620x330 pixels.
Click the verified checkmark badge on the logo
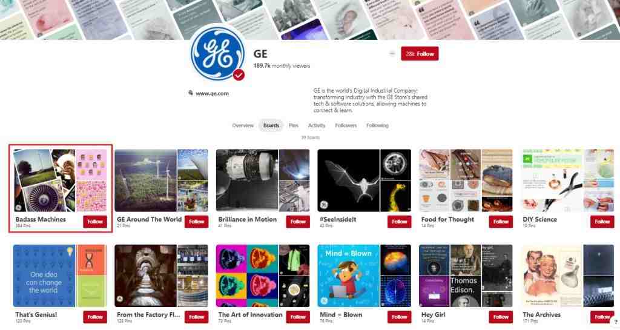(x=239, y=74)
